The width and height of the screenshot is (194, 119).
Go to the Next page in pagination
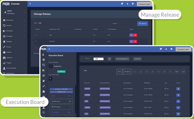point(177,72)
